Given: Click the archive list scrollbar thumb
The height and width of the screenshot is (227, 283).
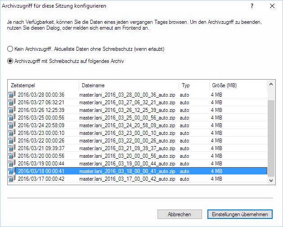Looking at the screenshot, I should (271, 138).
